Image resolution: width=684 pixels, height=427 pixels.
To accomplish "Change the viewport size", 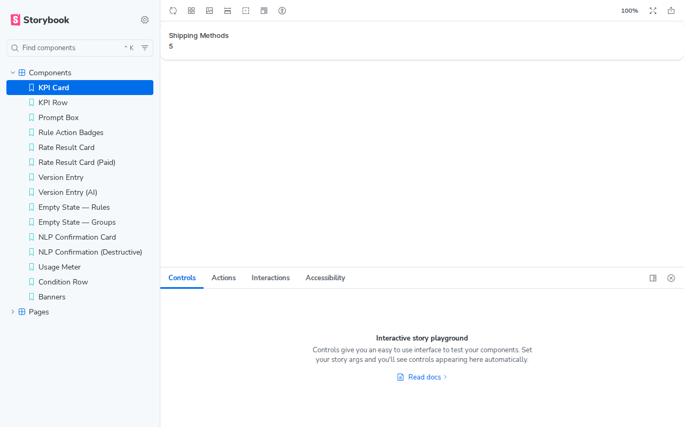I will click(x=264, y=11).
